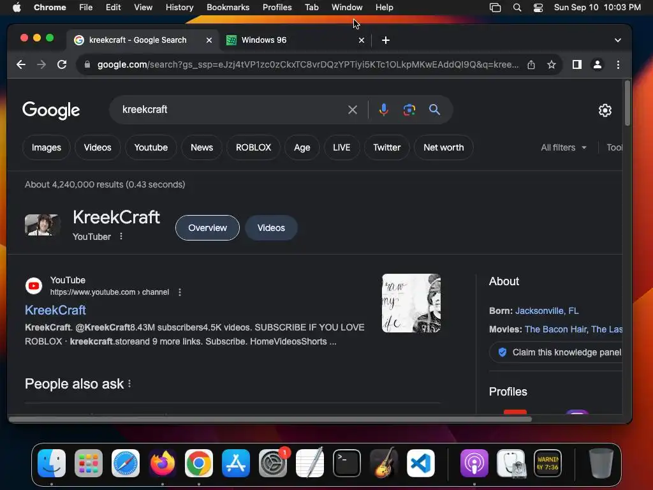
Task: Bookmark this tab with star icon
Action: (x=552, y=64)
